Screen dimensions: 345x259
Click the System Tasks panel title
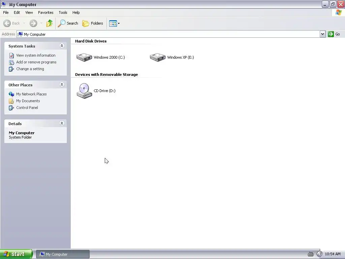pos(22,46)
